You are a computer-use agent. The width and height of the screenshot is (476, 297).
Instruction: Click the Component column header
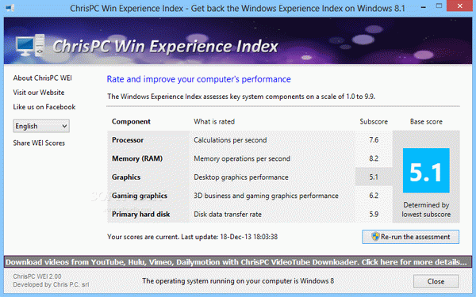[131, 121]
